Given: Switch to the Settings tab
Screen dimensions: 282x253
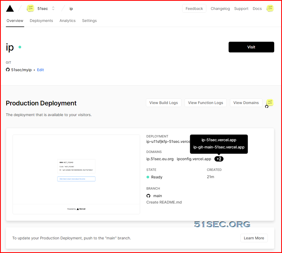Looking at the screenshot, I should (x=89, y=21).
